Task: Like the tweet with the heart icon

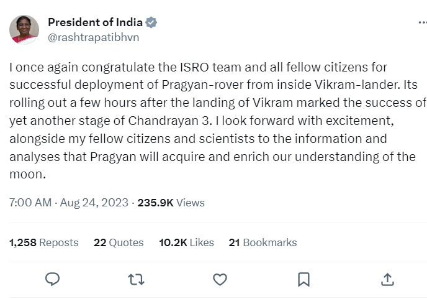Action: (220, 280)
